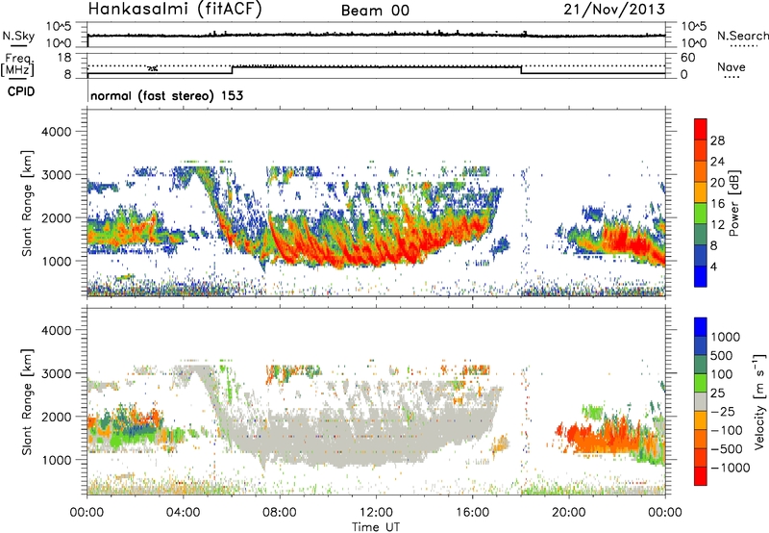This screenshot has width=769, height=533.
Task: Click the 'Hankasalmi (fitACF)' title text
Action: 175,10
